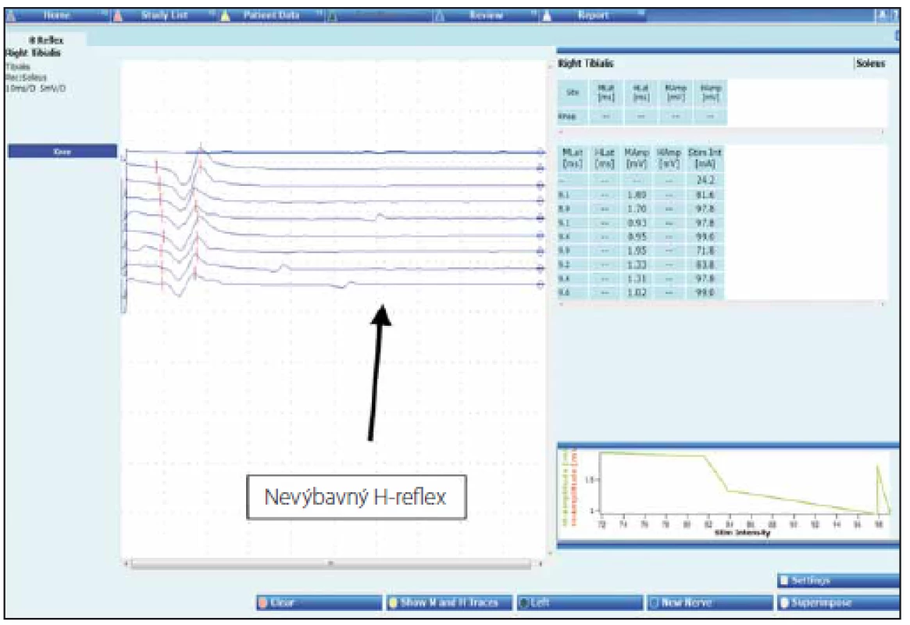Click the Stim Int column header
Viewport: 910px width, 625px height.
click(x=705, y=158)
